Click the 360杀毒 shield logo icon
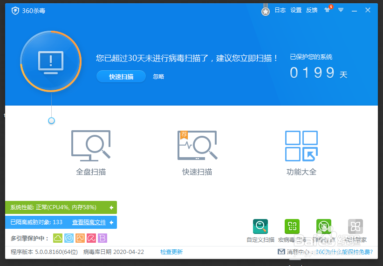 pyautogui.click(x=15, y=11)
